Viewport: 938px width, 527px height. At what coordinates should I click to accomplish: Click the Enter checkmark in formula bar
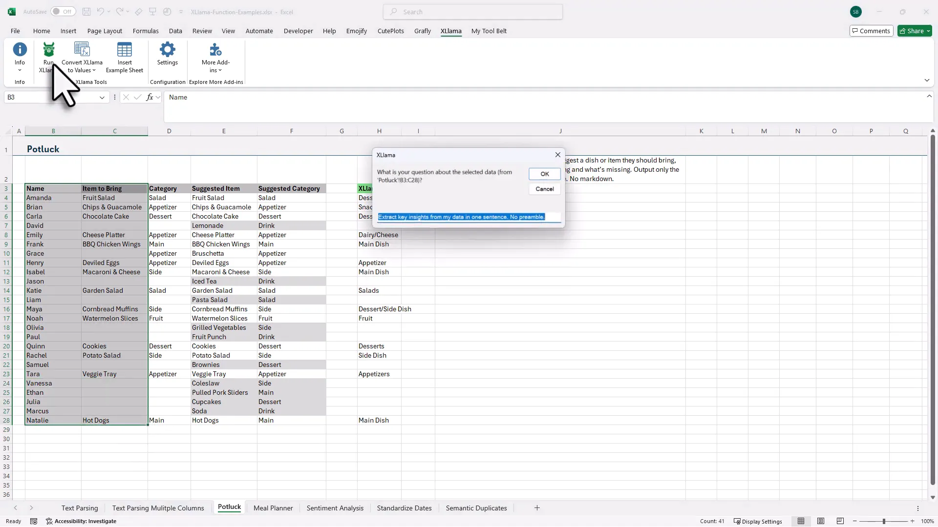point(137,97)
